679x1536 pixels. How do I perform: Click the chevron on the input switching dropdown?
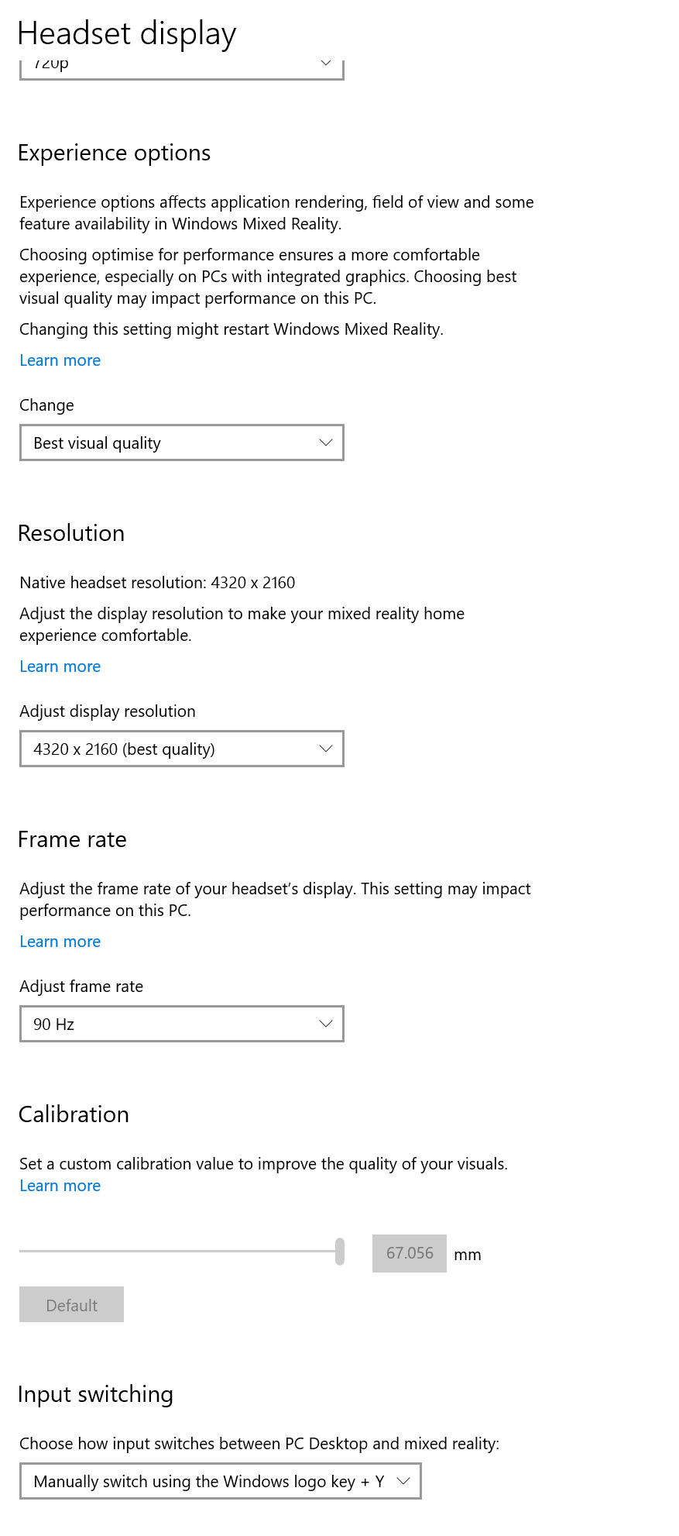click(x=403, y=1481)
